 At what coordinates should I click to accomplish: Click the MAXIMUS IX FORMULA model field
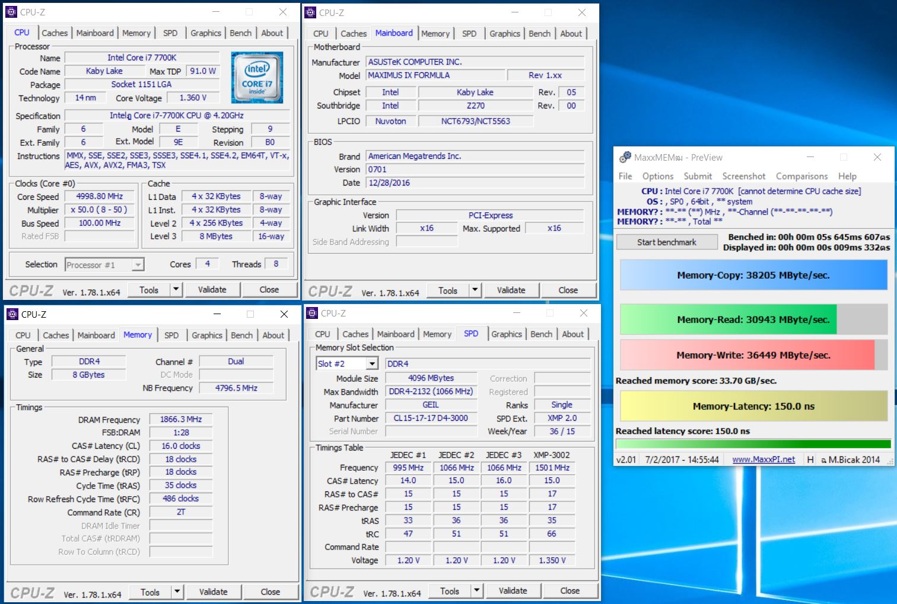(x=436, y=75)
